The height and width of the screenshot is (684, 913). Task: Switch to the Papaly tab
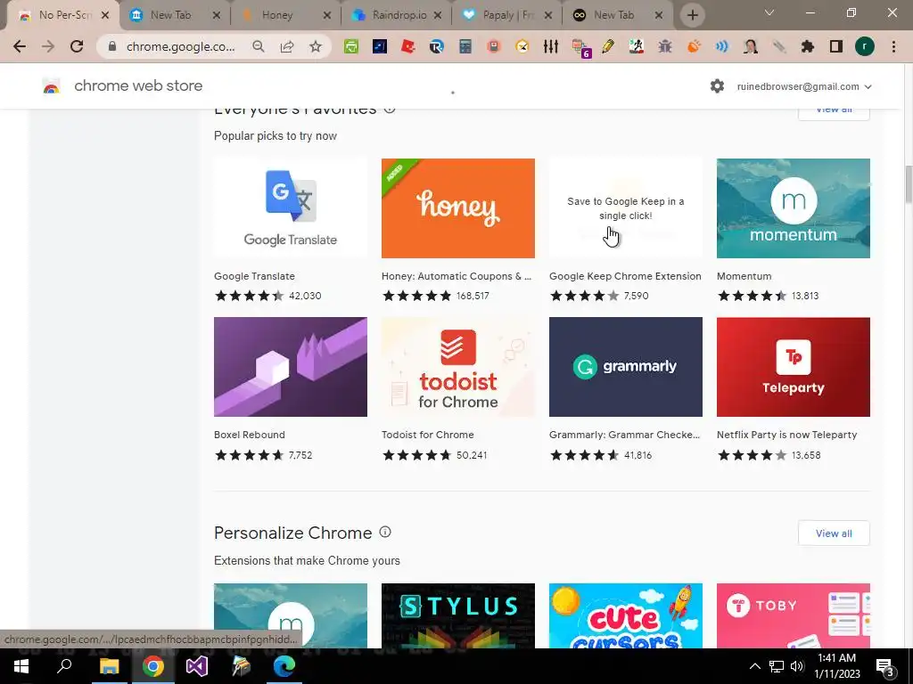[506, 15]
